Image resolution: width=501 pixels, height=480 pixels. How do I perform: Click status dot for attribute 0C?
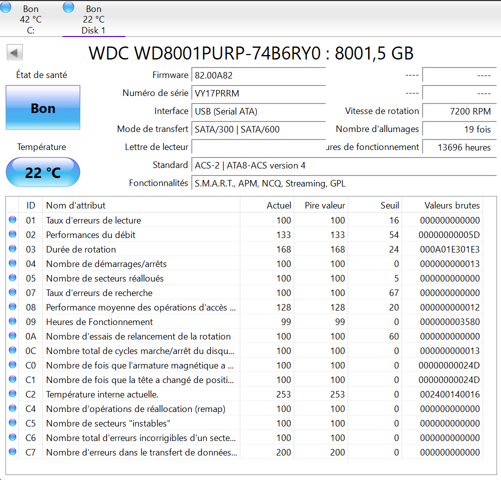click(12, 350)
